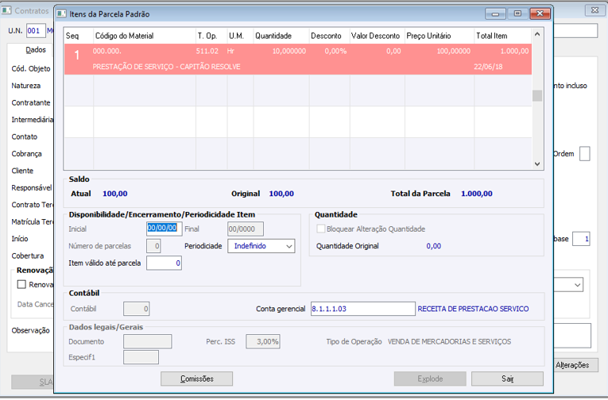The height and width of the screenshot is (400, 608).
Task: Minimize the Itens da Parcela Padrão dialog
Action: tap(495, 13)
